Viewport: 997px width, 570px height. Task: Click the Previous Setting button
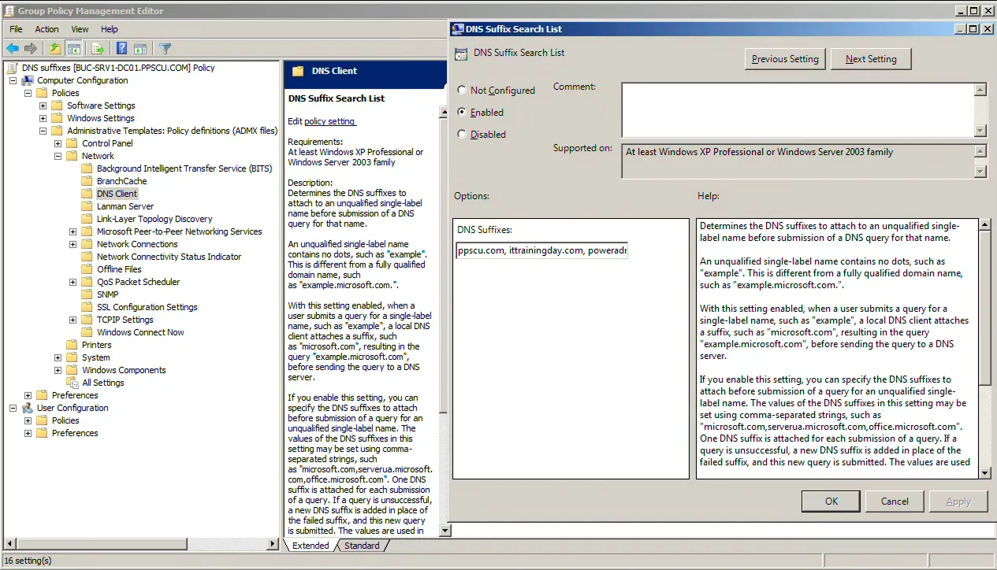(x=785, y=59)
